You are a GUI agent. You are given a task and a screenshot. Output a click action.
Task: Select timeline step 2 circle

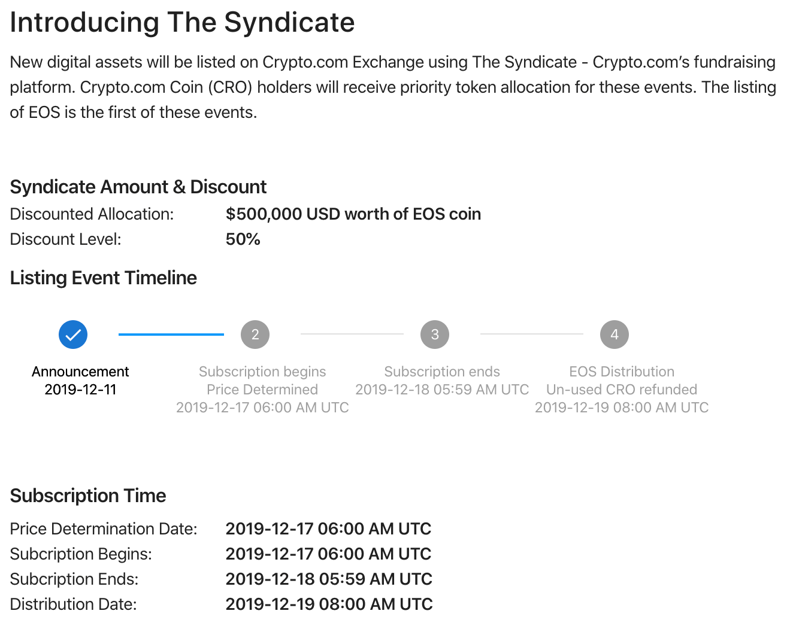click(255, 335)
